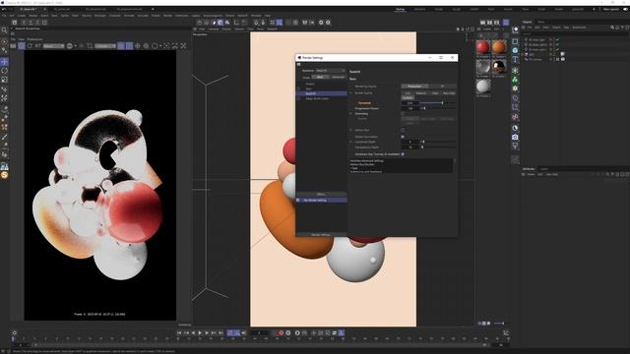
Task: Click the Threshold slider
Action: pyautogui.click(x=438, y=103)
